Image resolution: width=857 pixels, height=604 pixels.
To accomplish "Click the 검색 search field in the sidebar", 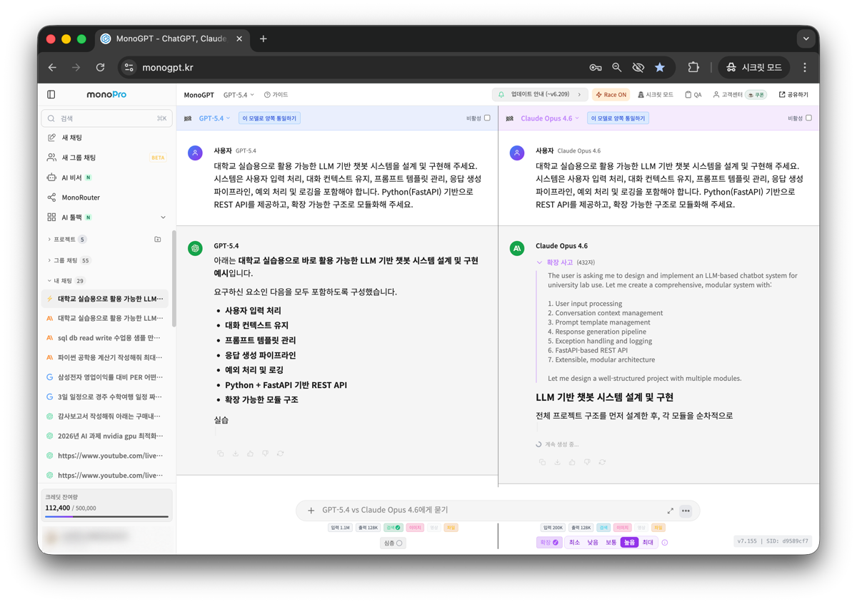I will coord(106,118).
